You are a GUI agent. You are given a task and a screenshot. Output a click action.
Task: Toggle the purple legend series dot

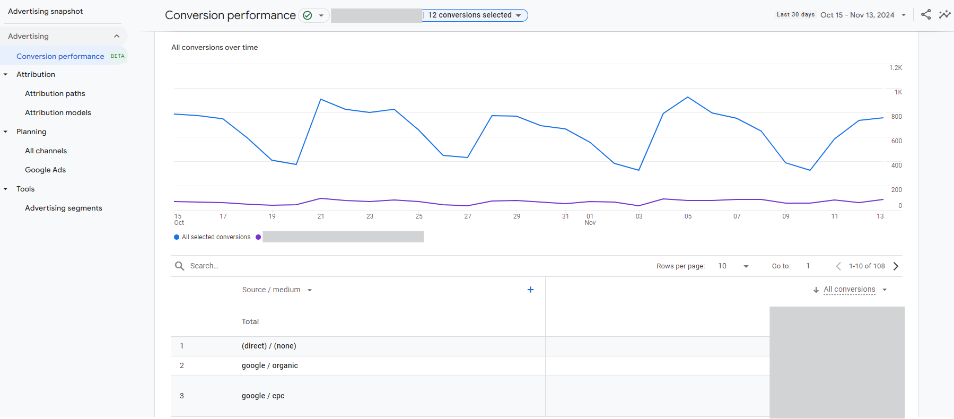[x=258, y=237]
